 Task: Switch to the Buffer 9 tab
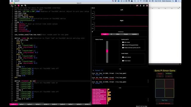87,104
